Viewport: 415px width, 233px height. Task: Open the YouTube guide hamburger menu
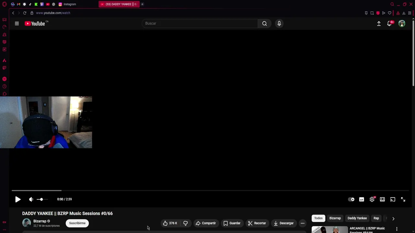(x=17, y=23)
